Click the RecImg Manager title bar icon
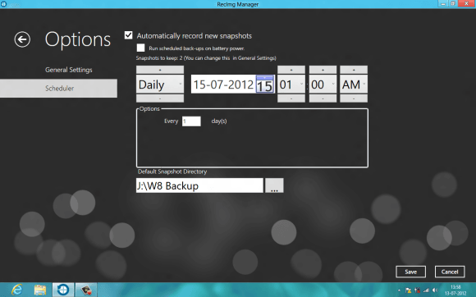 pos(3,4)
